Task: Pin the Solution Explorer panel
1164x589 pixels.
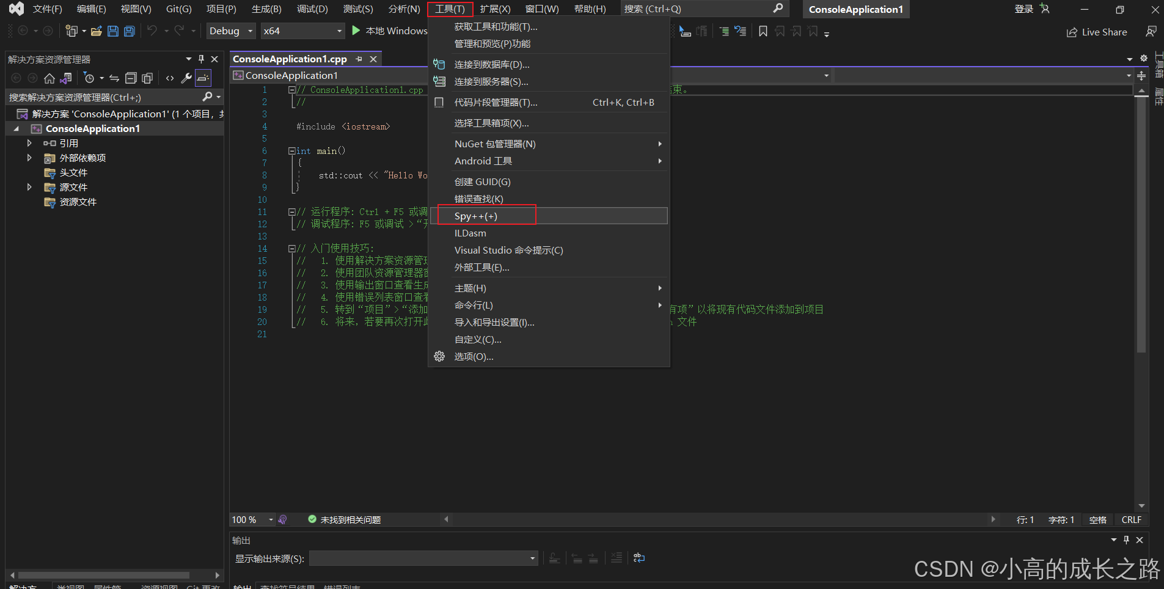Action: point(201,59)
